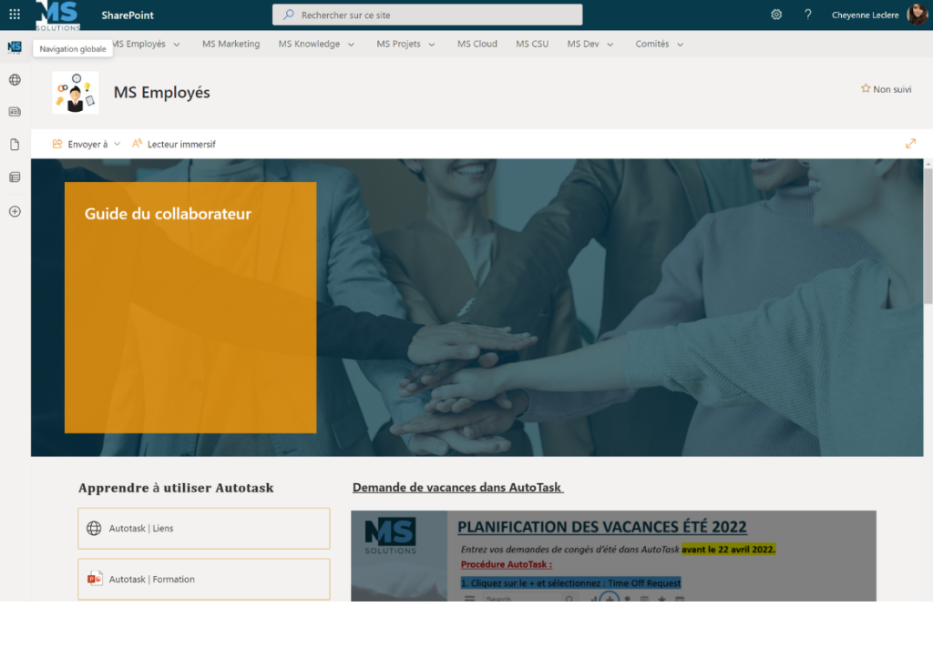933x647 pixels.
Task: Click the search magnifier icon
Action: click(289, 15)
